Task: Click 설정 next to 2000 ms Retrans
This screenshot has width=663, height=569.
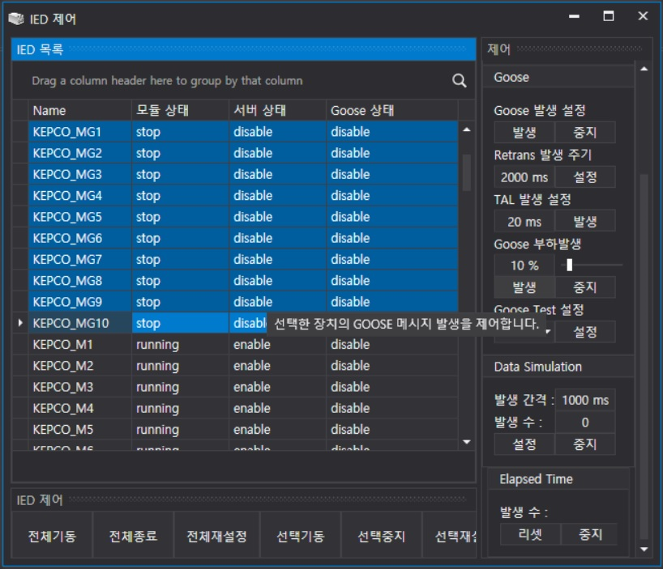Action: pyautogui.click(x=584, y=177)
